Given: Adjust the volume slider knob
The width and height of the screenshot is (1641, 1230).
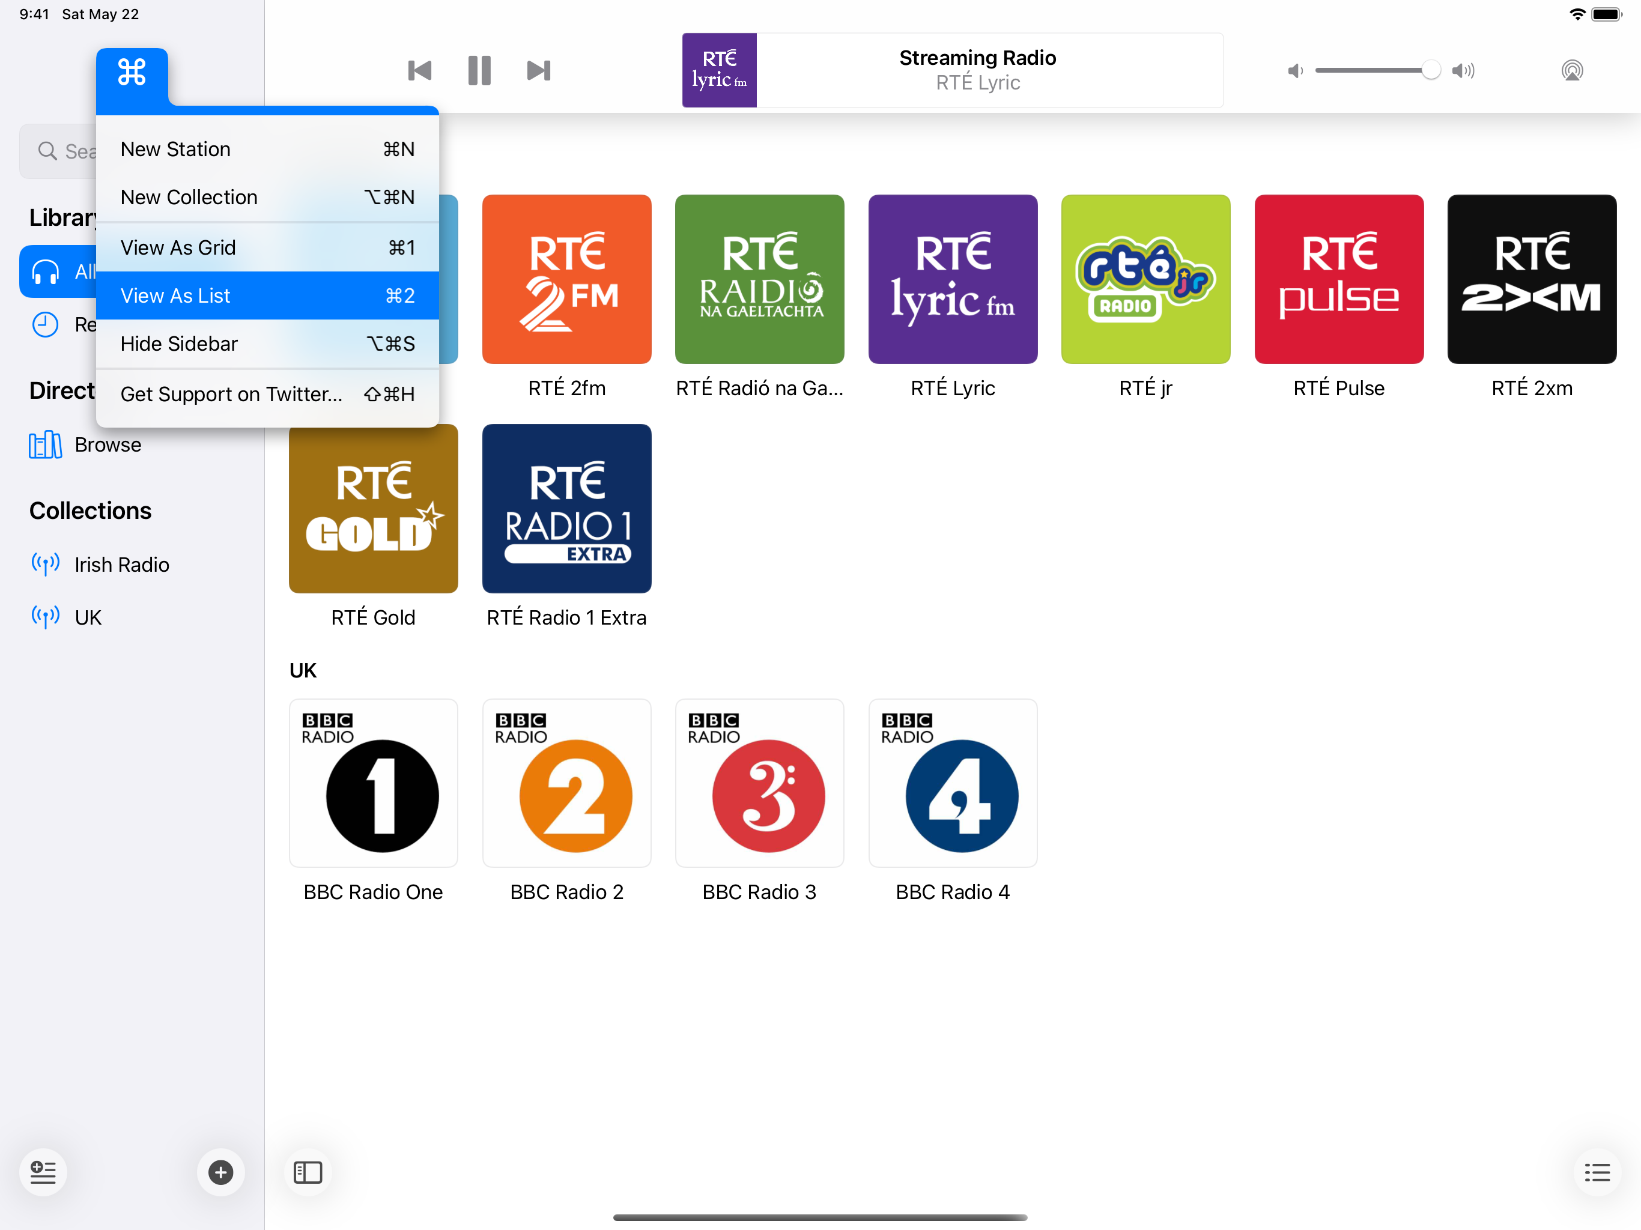Looking at the screenshot, I should pyautogui.click(x=1431, y=70).
